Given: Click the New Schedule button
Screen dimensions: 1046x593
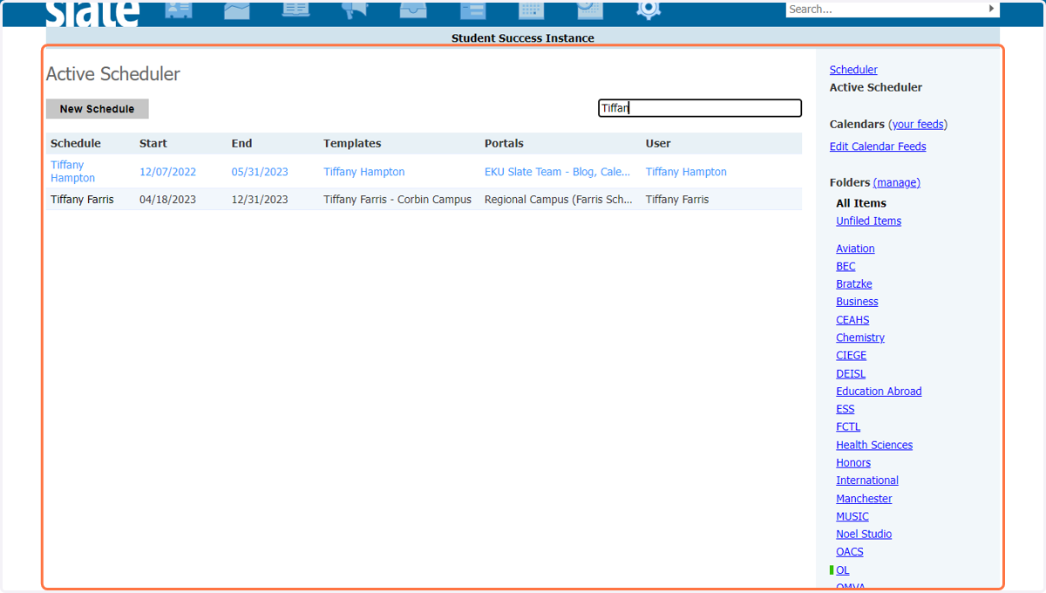Looking at the screenshot, I should [98, 109].
